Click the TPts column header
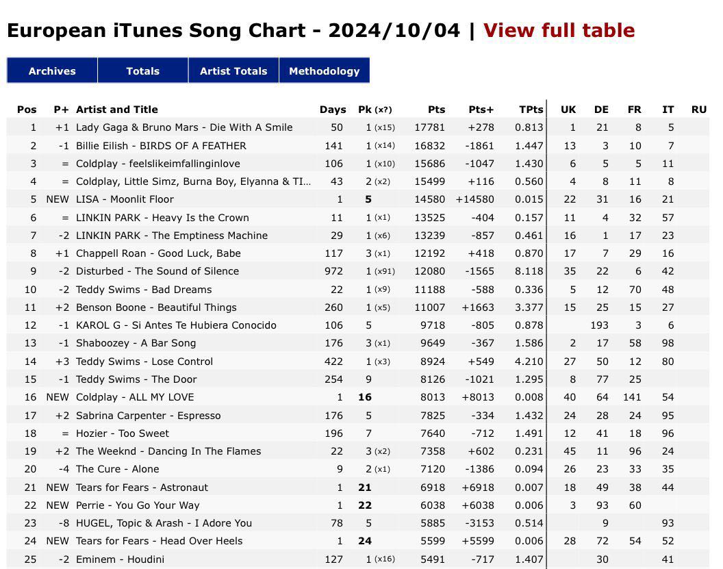The height and width of the screenshot is (569, 723). pyautogui.click(x=531, y=110)
